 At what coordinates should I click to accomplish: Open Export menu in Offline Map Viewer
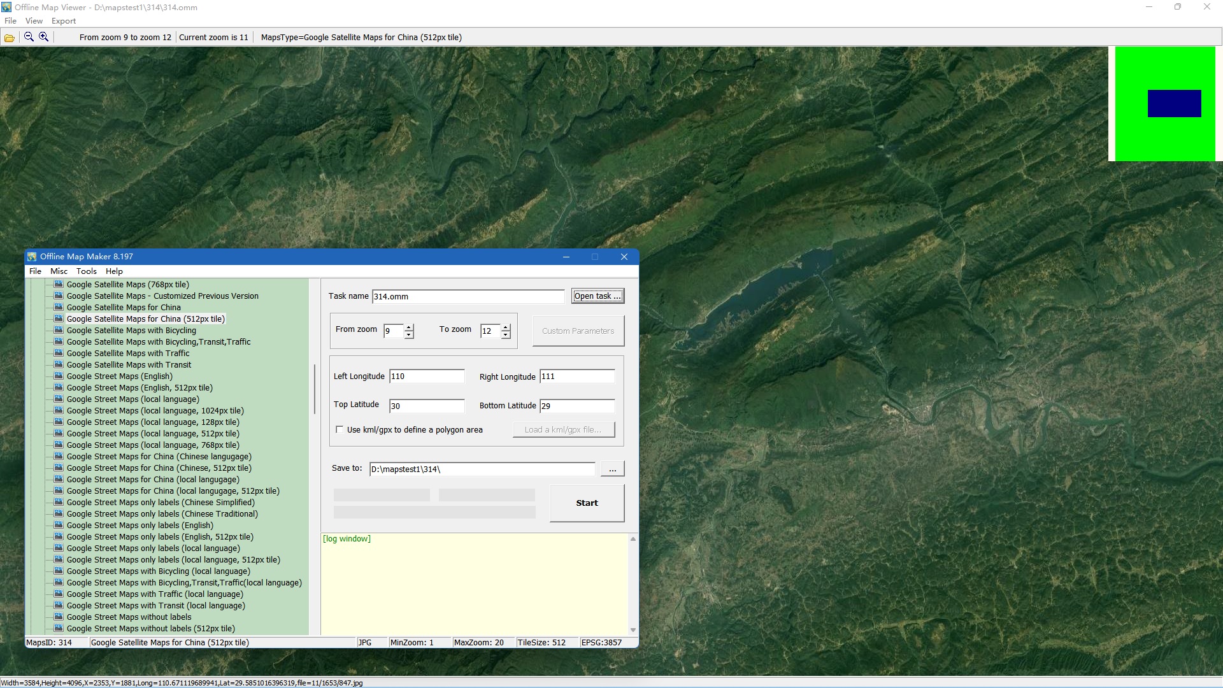coord(64,21)
